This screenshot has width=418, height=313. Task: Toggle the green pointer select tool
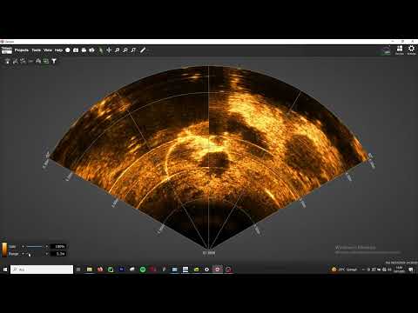point(101,50)
